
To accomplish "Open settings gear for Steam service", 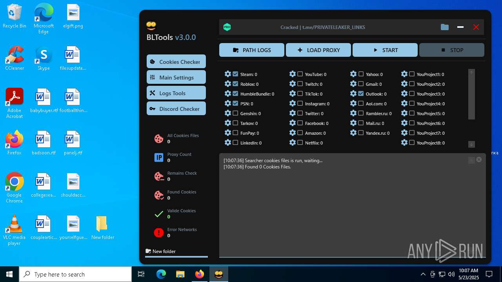I will pos(228,74).
